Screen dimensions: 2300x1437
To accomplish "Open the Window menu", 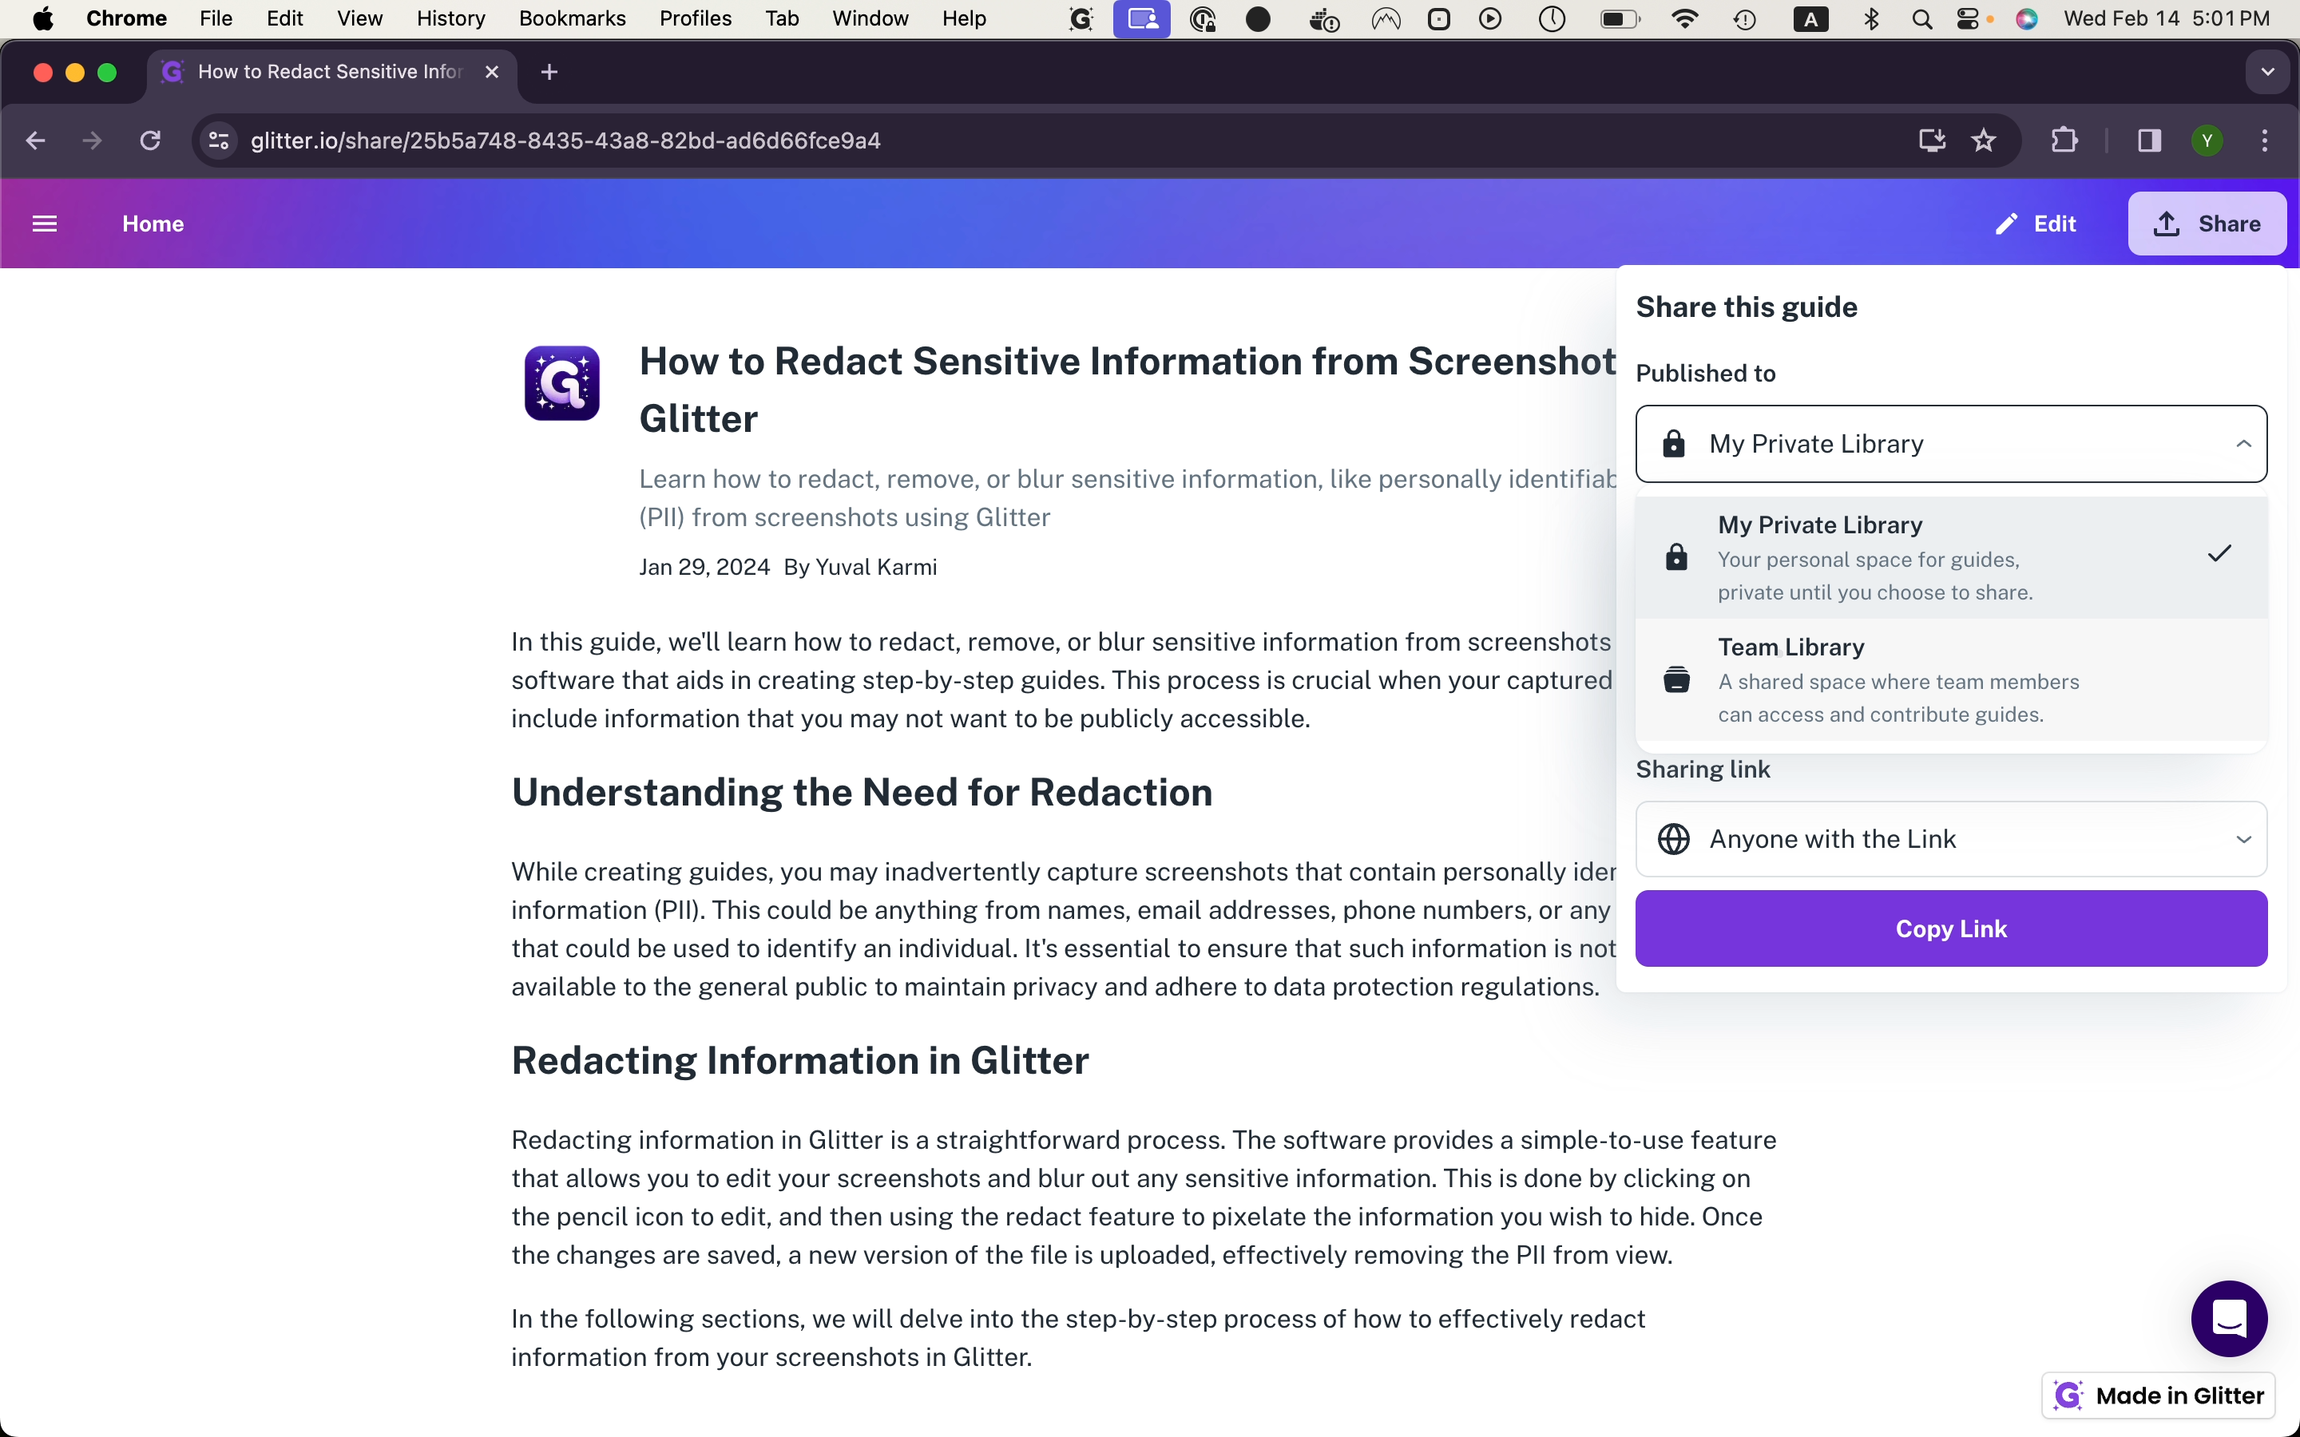I will 870,18.
